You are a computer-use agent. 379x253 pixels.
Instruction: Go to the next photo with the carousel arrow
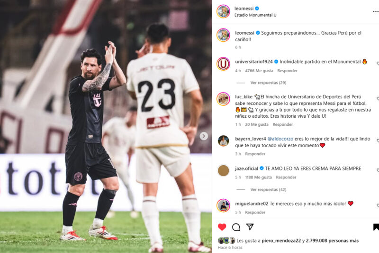[204, 136]
